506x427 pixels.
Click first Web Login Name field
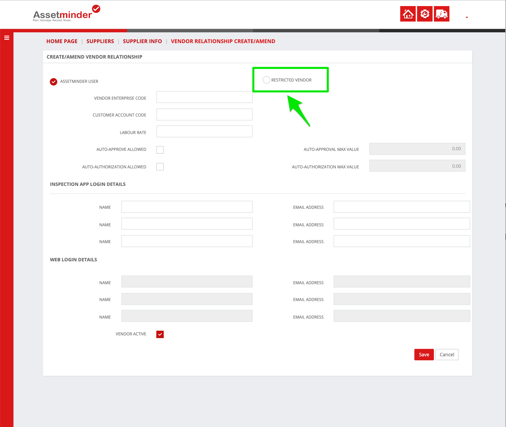pyautogui.click(x=187, y=282)
